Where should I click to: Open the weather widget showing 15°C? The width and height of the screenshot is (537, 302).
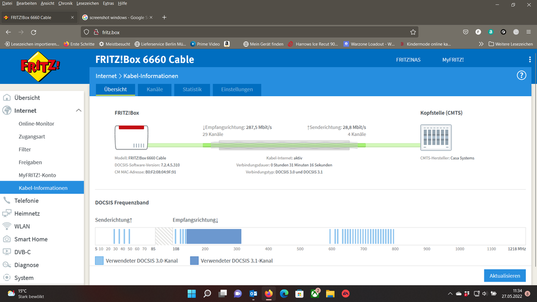coord(26,294)
